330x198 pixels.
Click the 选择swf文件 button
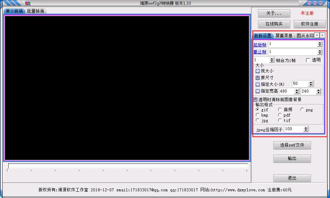292,145
